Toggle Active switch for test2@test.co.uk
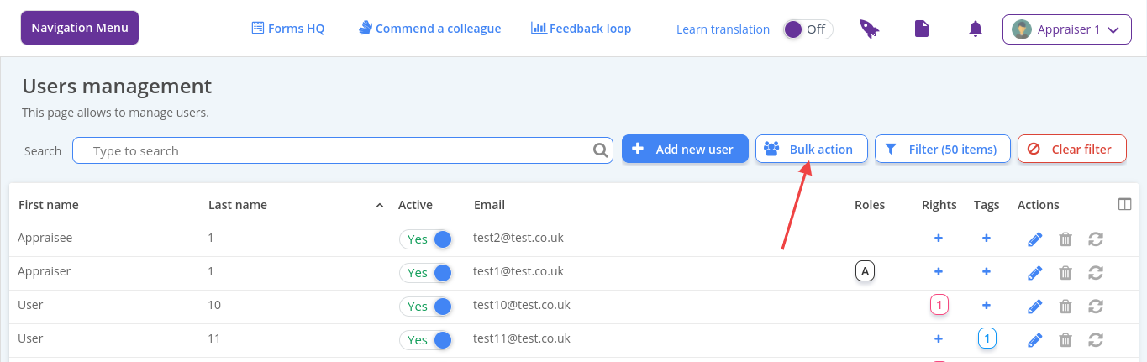The image size is (1147, 362). 426,239
